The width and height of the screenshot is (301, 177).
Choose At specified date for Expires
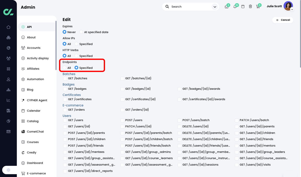coord(81,32)
